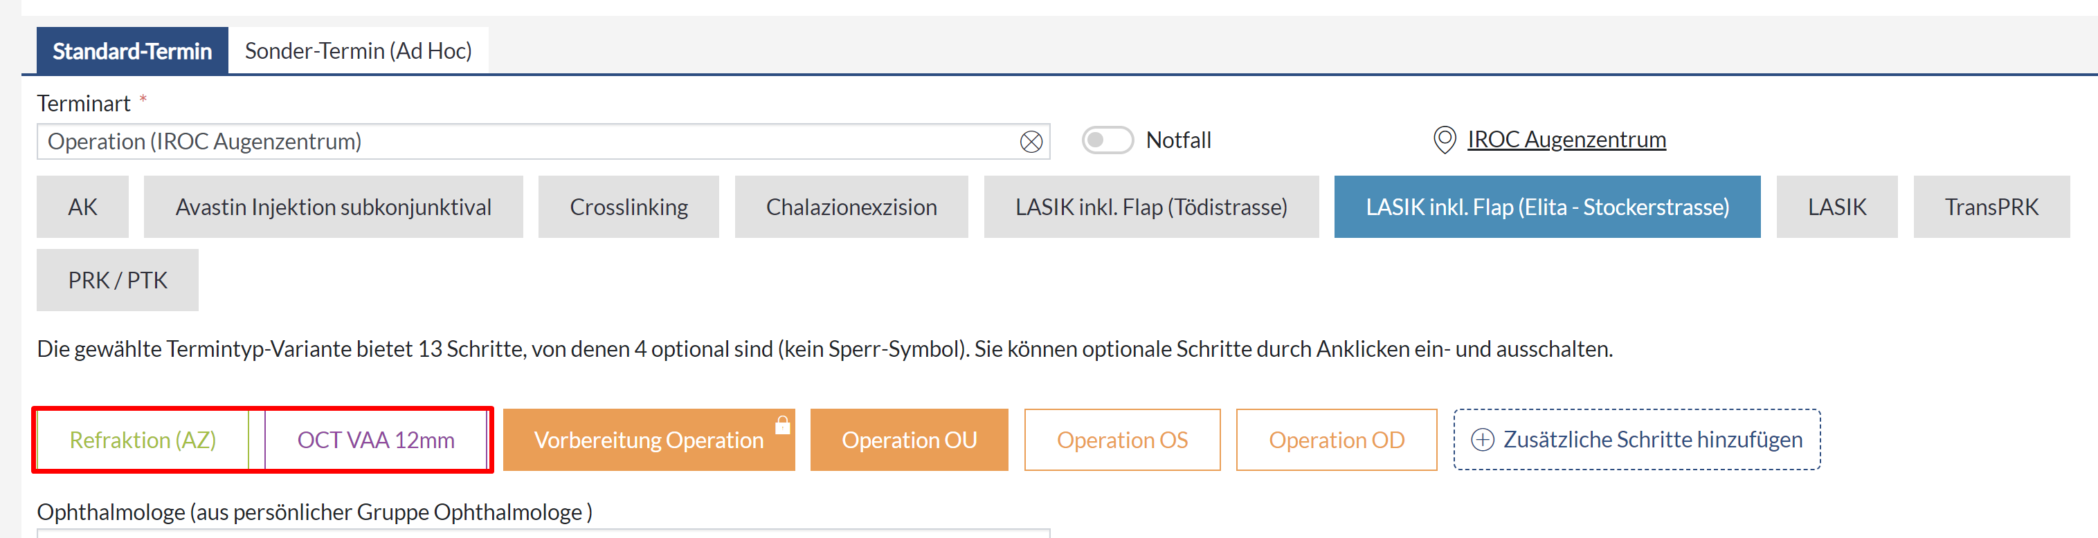Choose the Crosslinking variant

click(x=628, y=207)
